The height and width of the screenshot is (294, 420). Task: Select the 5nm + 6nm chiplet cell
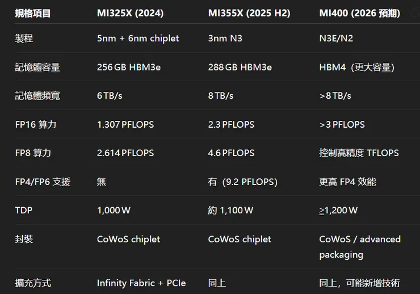(x=138, y=39)
